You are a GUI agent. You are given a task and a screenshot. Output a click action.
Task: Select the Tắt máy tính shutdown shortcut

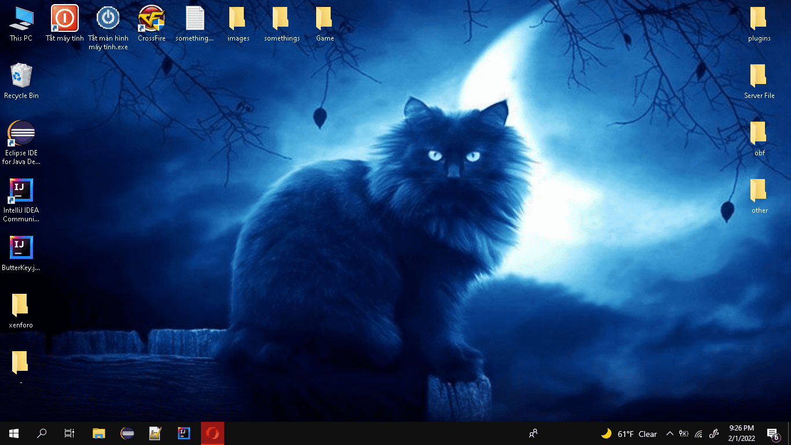65,24
